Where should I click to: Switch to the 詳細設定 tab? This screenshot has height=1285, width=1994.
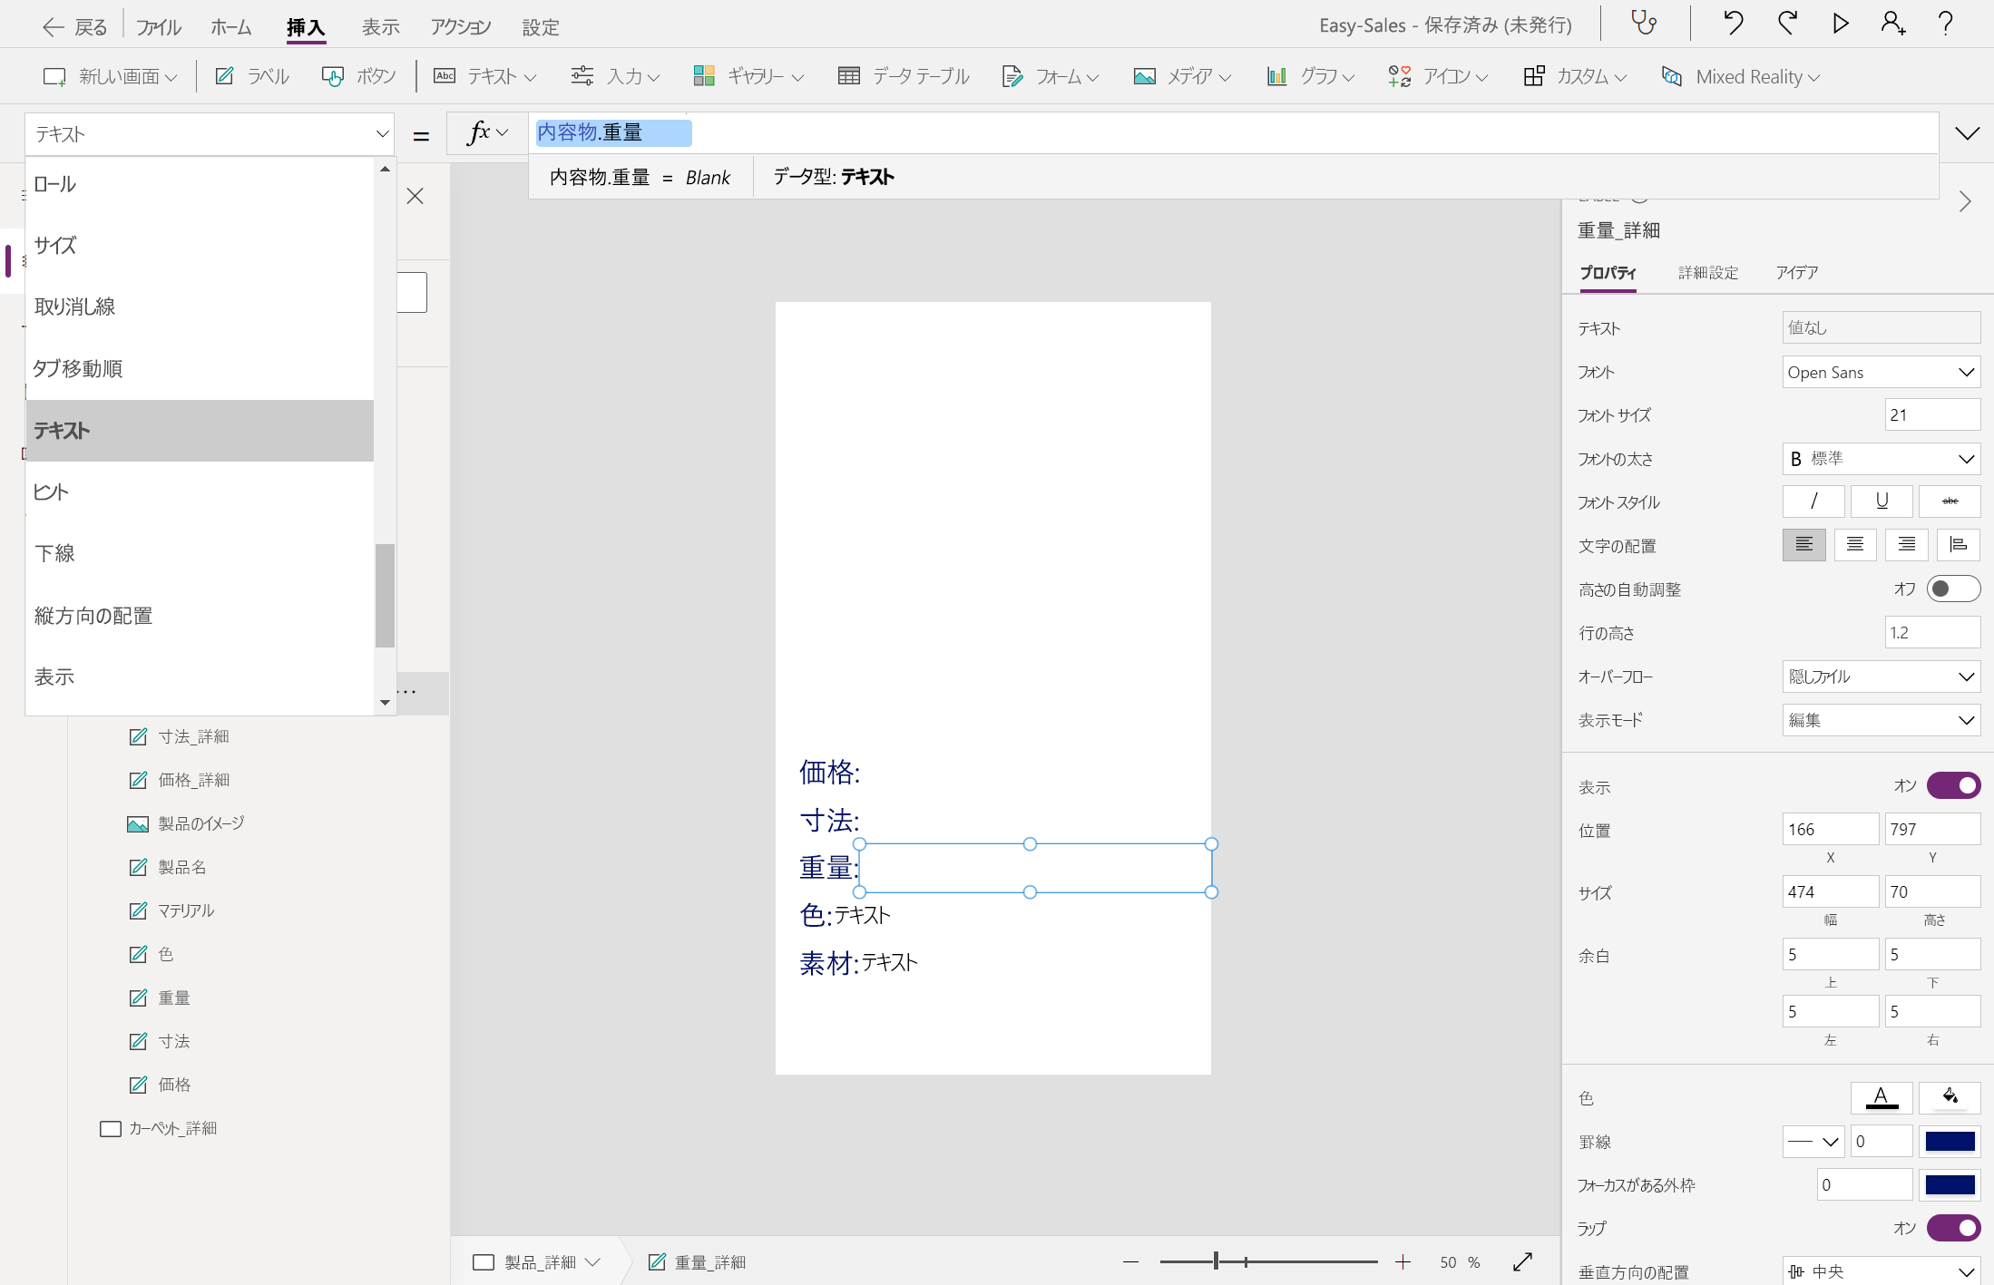(x=1707, y=273)
